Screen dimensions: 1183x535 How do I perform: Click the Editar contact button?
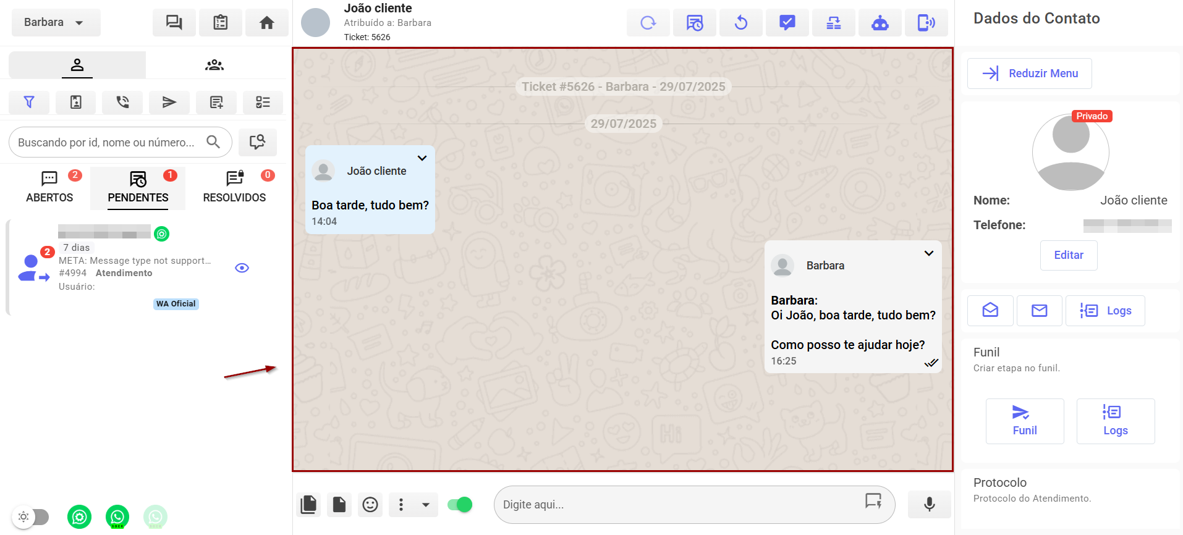(x=1068, y=255)
